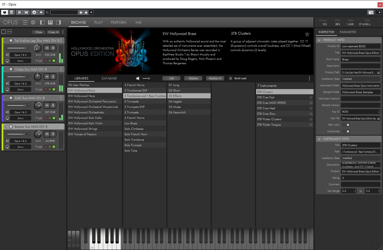This screenshot has width=383, height=250.
Task: Open the DATABASE tab
Action: pyautogui.click(x=109, y=78)
